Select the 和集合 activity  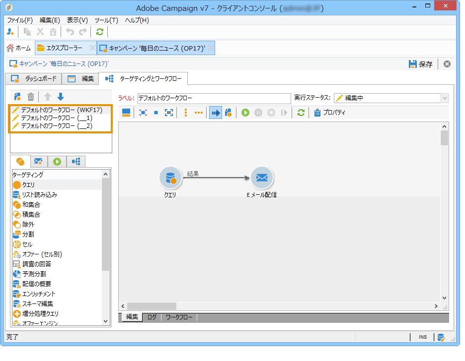click(57, 205)
